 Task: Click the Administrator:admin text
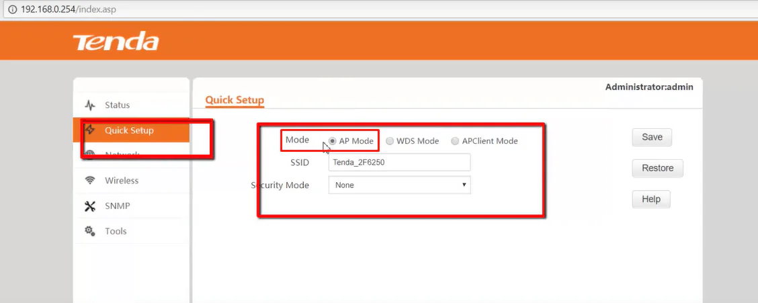(649, 87)
